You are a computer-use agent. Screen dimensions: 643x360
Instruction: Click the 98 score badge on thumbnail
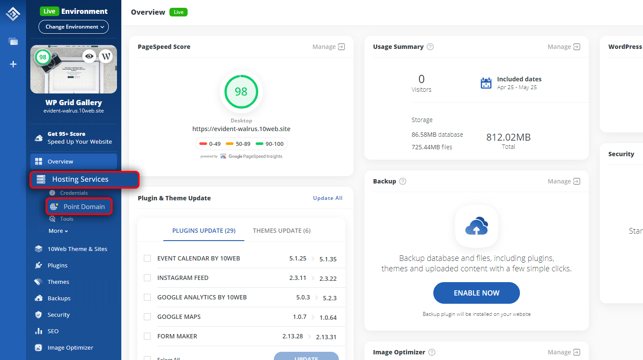pyautogui.click(x=43, y=57)
